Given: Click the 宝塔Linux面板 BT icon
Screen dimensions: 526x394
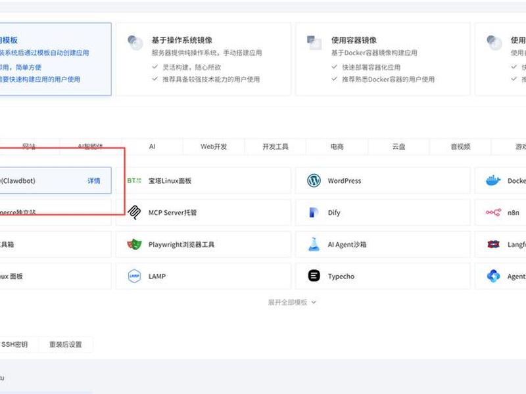Looking at the screenshot, I should click(x=134, y=181).
